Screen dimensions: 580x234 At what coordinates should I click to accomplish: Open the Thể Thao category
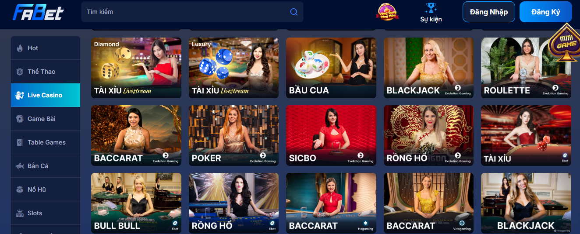[x=46, y=72]
